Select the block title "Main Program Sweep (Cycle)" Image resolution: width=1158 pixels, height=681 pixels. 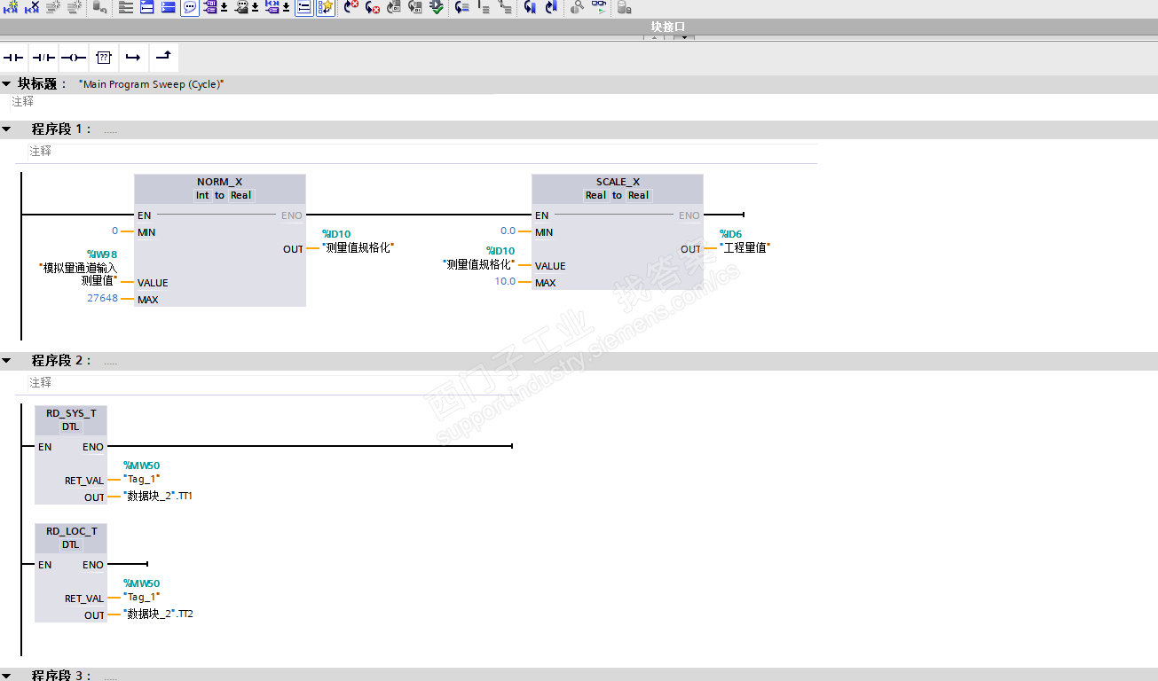point(152,84)
